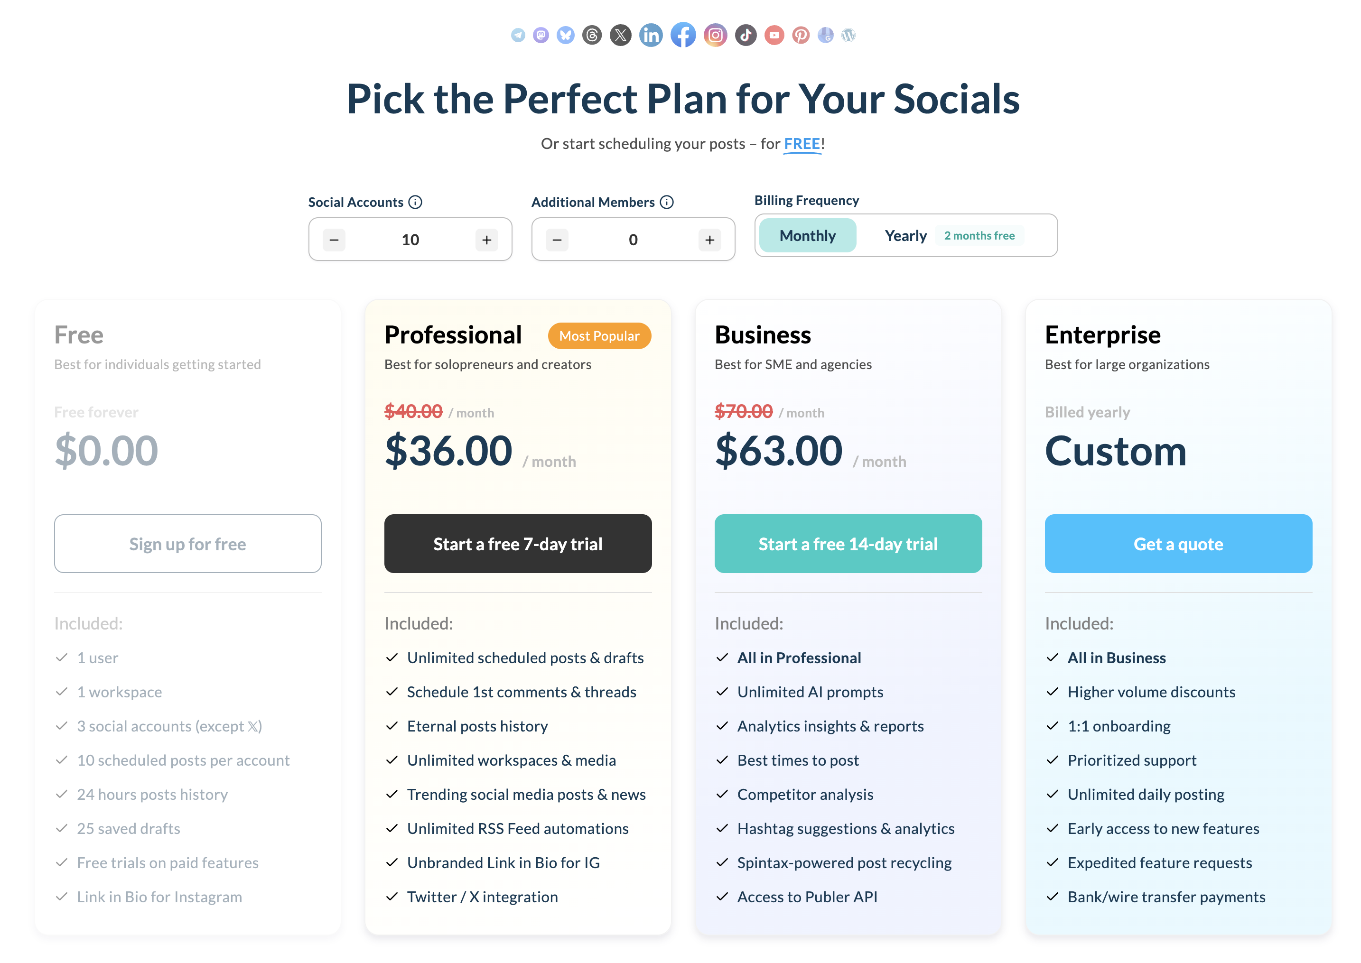Decrease the Additional Members count
Viewport: 1361px width, 963px height.
556,240
